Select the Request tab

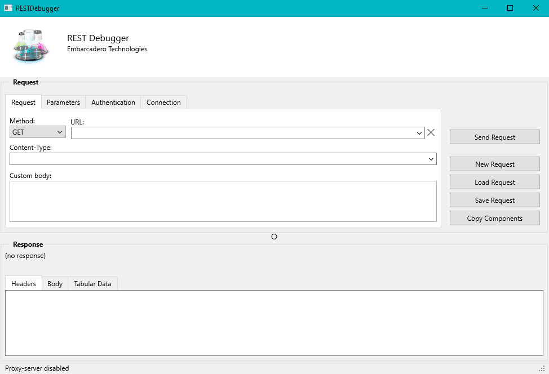[x=24, y=102]
